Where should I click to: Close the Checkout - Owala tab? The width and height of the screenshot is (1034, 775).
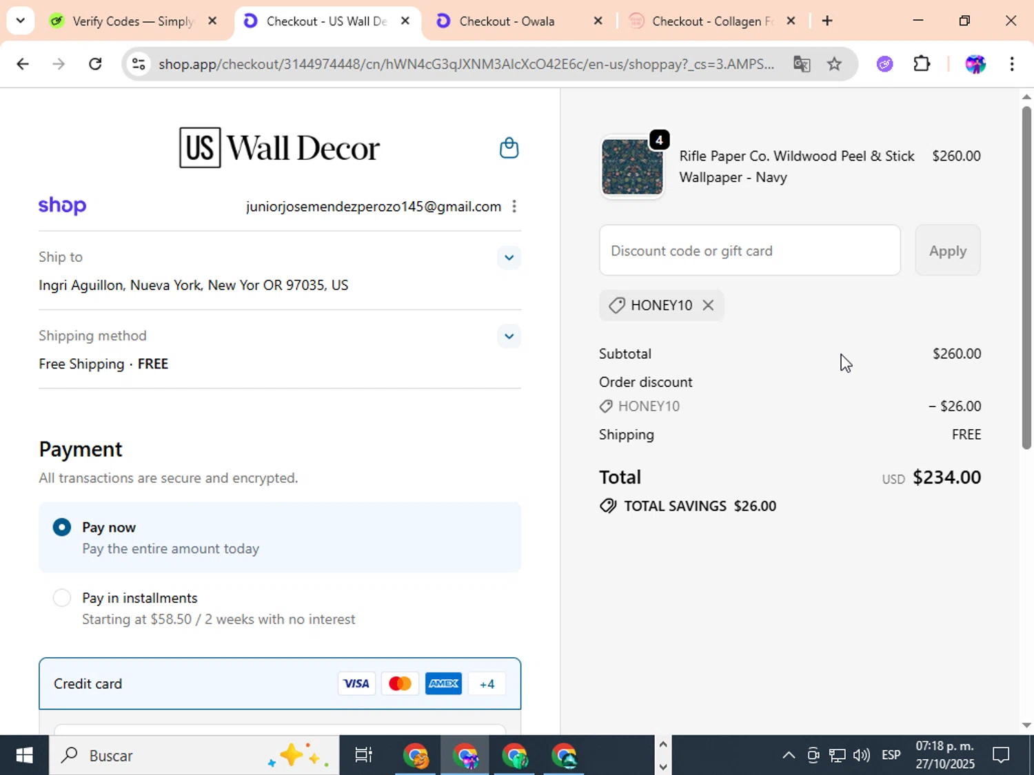tap(598, 21)
